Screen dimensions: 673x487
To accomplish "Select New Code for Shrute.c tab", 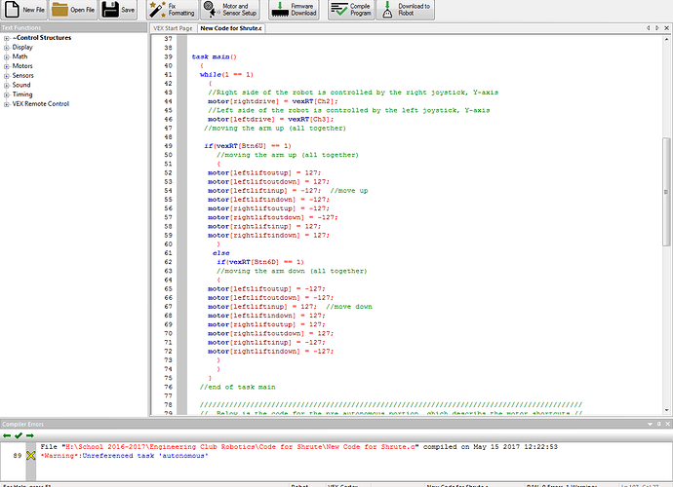I will coord(231,28).
